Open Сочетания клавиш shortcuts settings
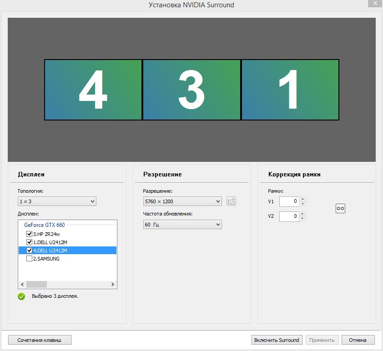Viewport: 383px width, 351px height. pos(40,340)
